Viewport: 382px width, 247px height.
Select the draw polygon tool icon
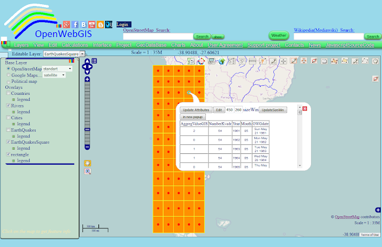pos(334,61)
